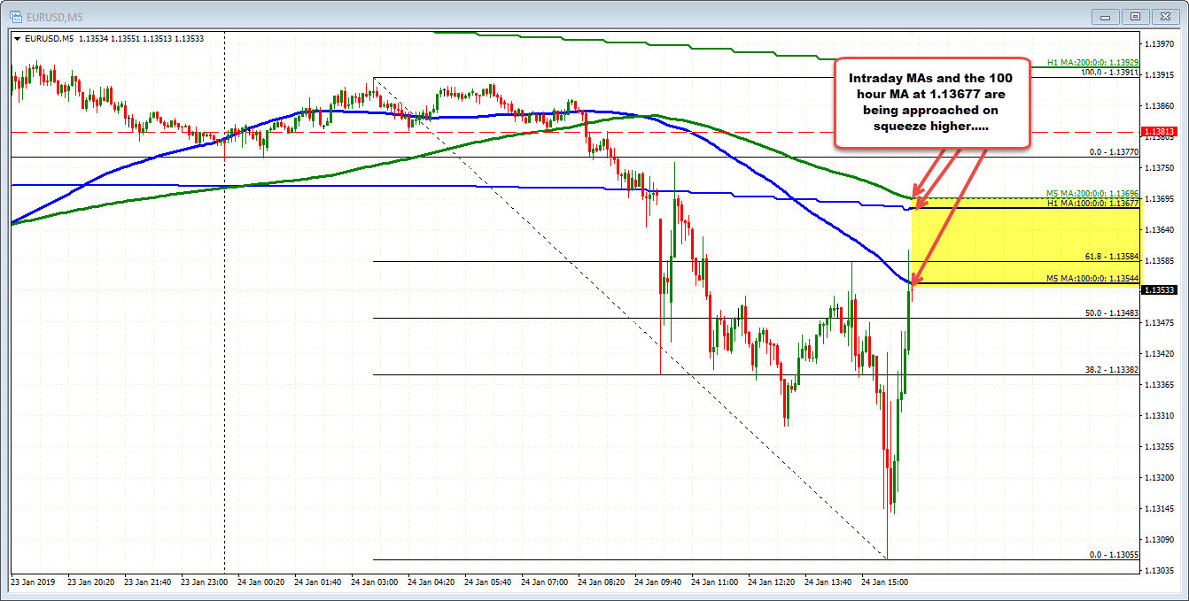This screenshot has height=601, width=1189.
Task: Click the 24 Jan 11:00 time label
Action: click(715, 582)
